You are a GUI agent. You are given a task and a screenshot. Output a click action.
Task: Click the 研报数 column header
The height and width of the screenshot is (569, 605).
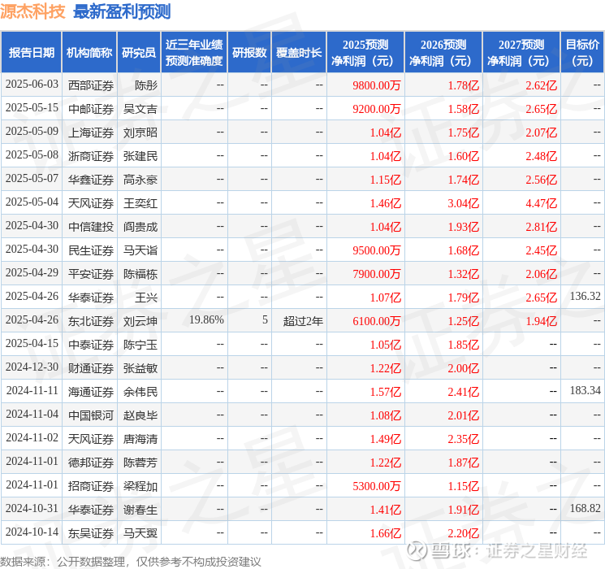point(249,53)
